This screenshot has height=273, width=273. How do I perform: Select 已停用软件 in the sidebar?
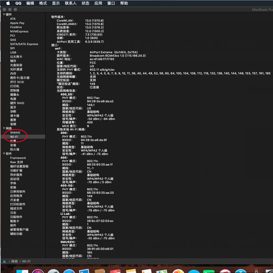[18, 191]
